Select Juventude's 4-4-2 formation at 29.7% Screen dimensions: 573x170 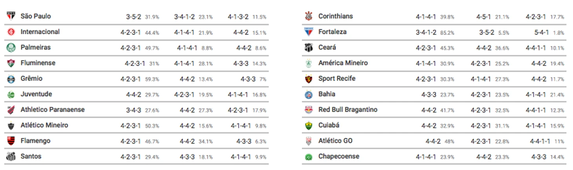click(133, 95)
